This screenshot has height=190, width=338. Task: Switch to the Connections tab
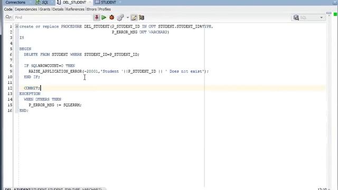(15, 2)
